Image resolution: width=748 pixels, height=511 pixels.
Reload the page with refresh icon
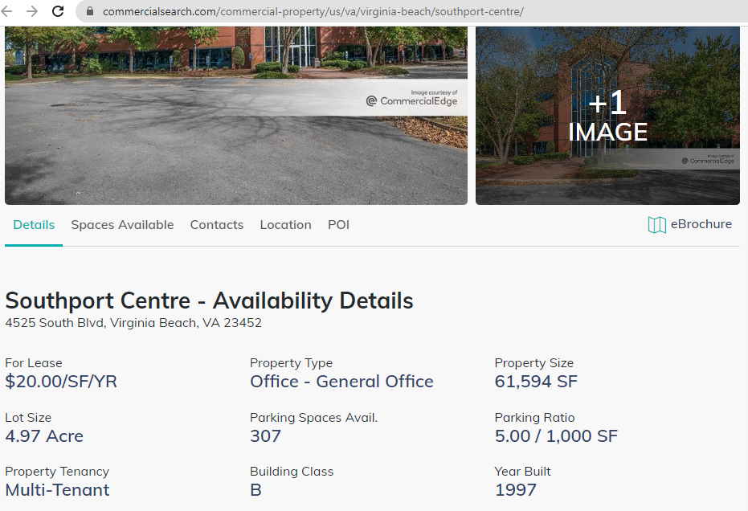[58, 11]
